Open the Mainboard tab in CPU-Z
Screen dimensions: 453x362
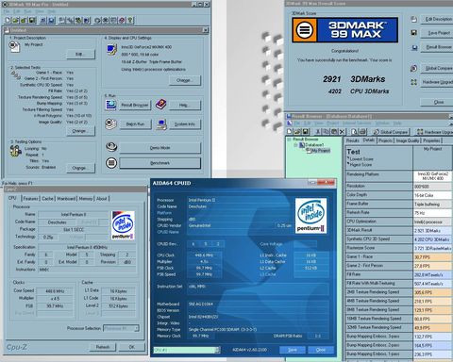click(66, 199)
